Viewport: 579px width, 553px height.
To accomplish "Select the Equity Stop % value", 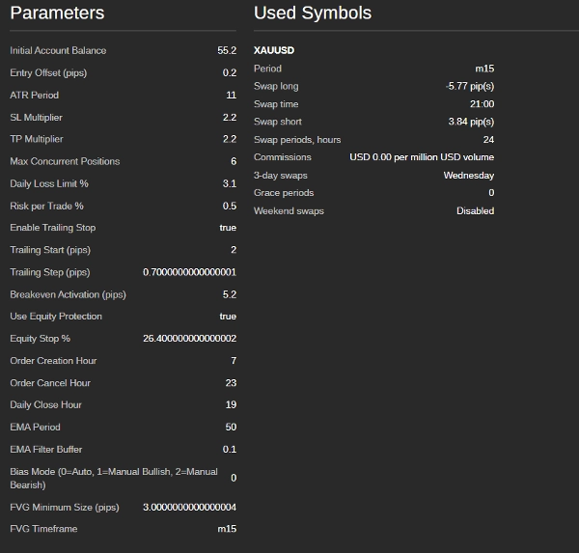I will tap(189, 339).
